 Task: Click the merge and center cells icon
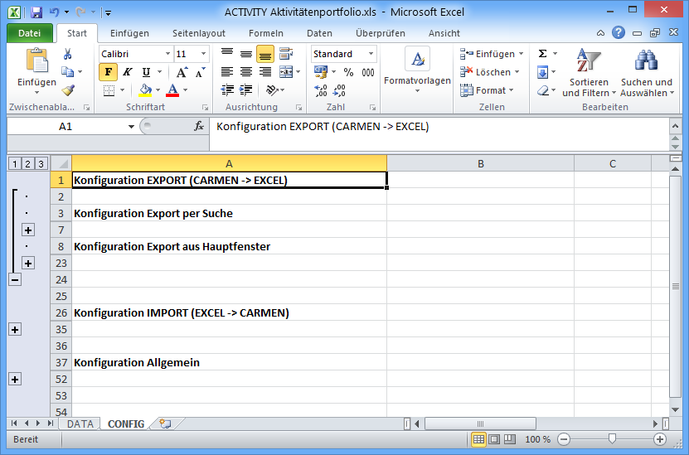click(x=285, y=72)
